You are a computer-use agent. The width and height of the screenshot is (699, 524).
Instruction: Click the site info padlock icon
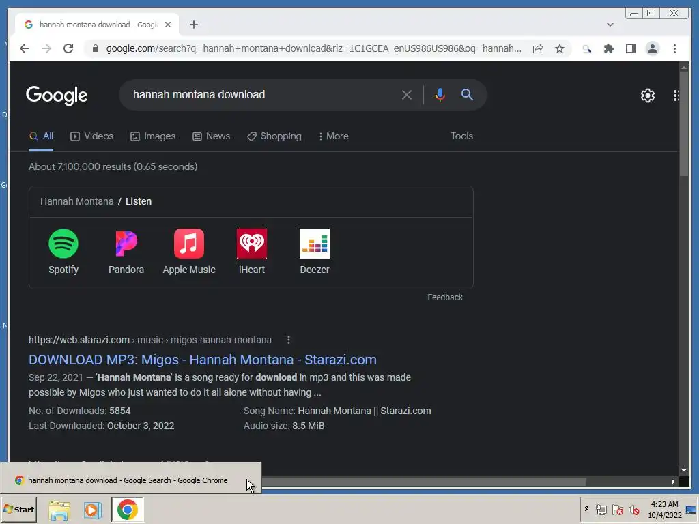coord(96,48)
